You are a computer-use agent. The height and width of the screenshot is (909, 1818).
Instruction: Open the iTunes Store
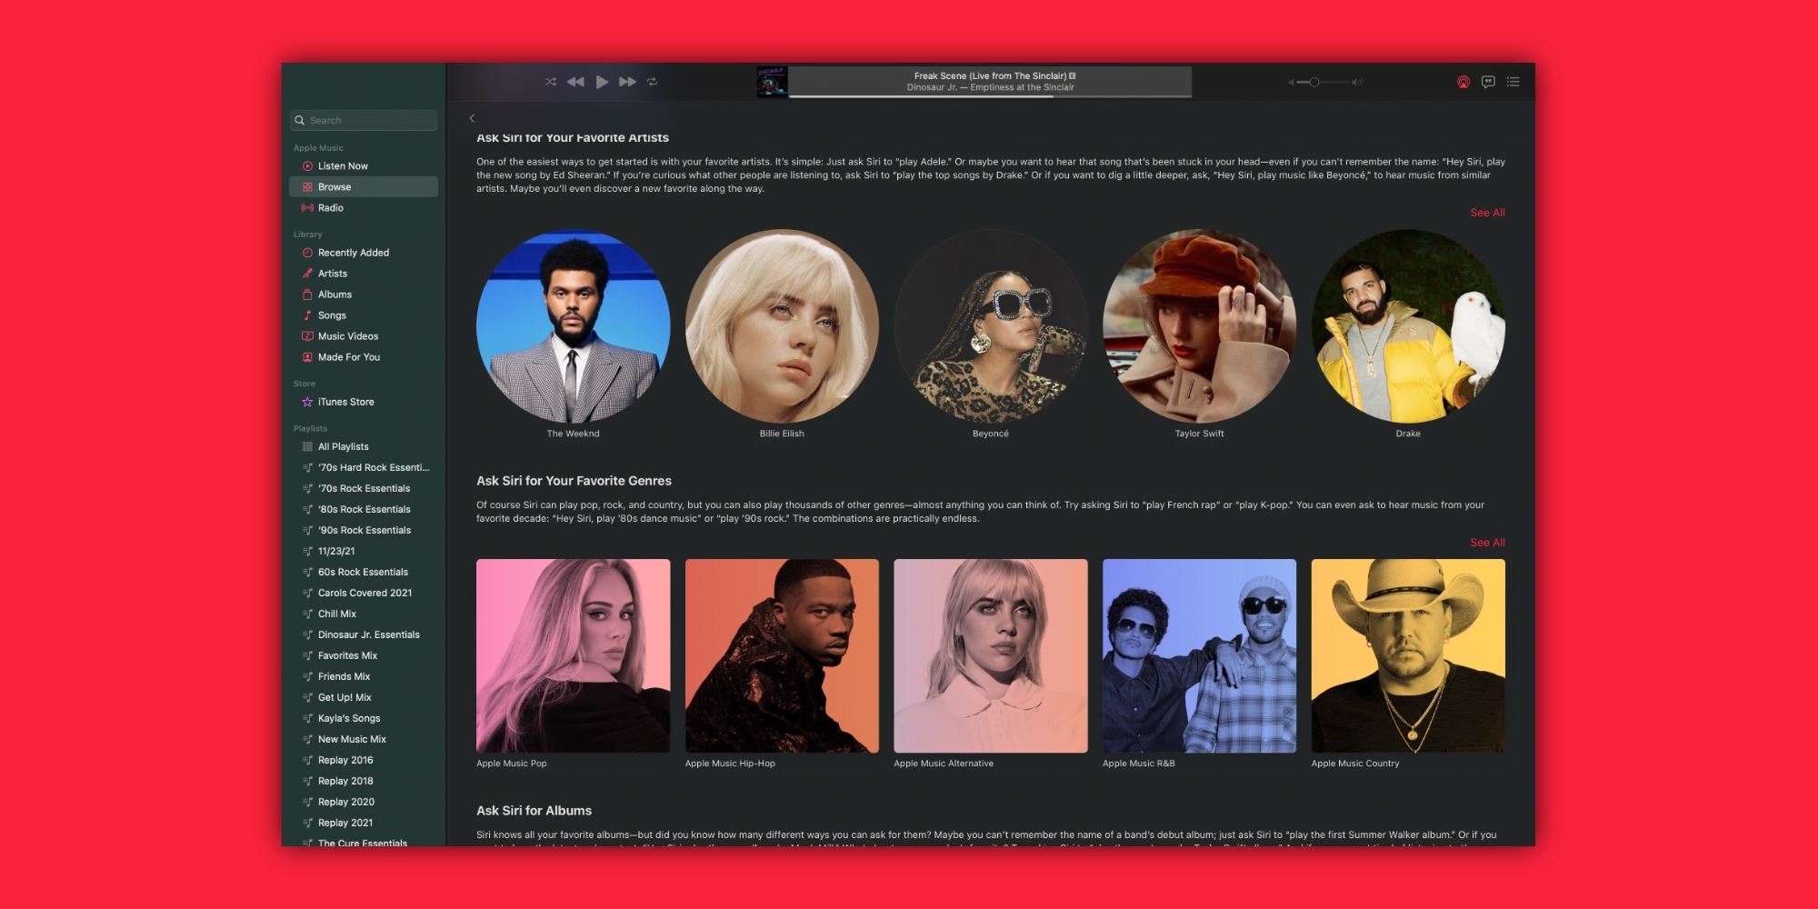tap(346, 401)
